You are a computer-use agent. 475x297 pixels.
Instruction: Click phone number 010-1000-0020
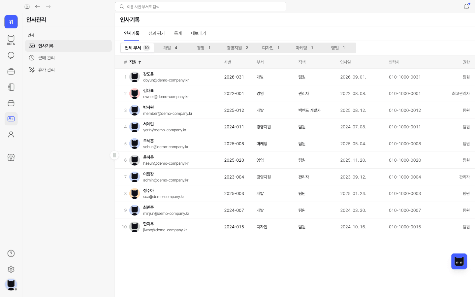405,160
